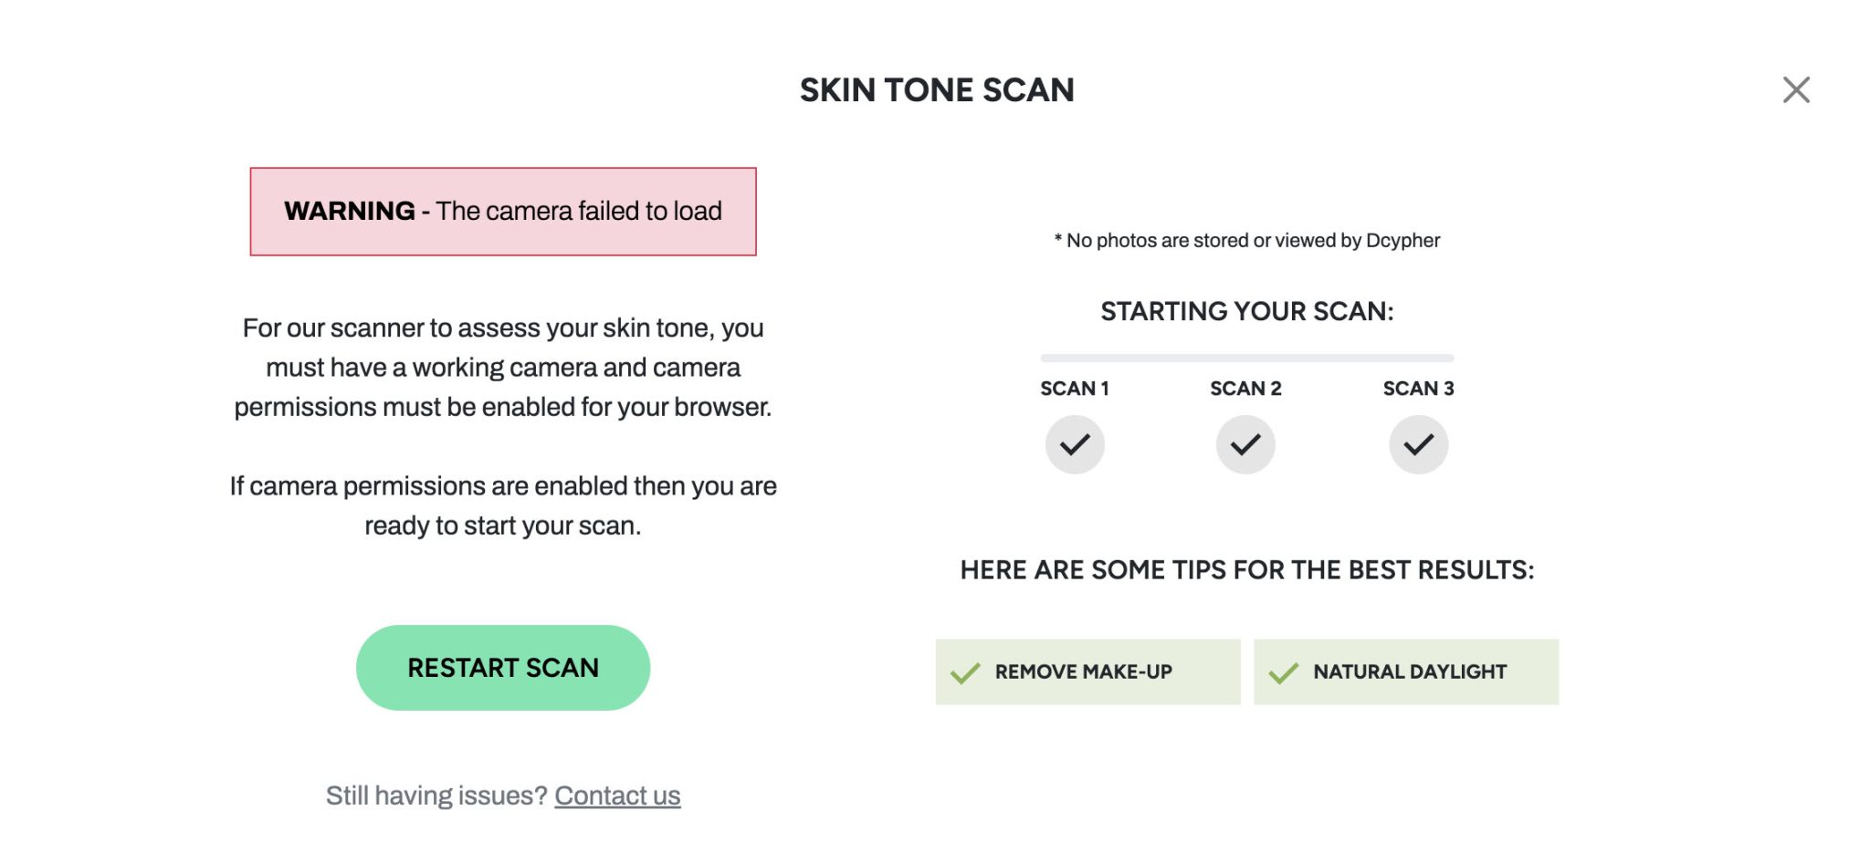Viewport: 1870px width, 863px height.
Task: Click the no photos stored disclaimer text
Action: (1247, 241)
